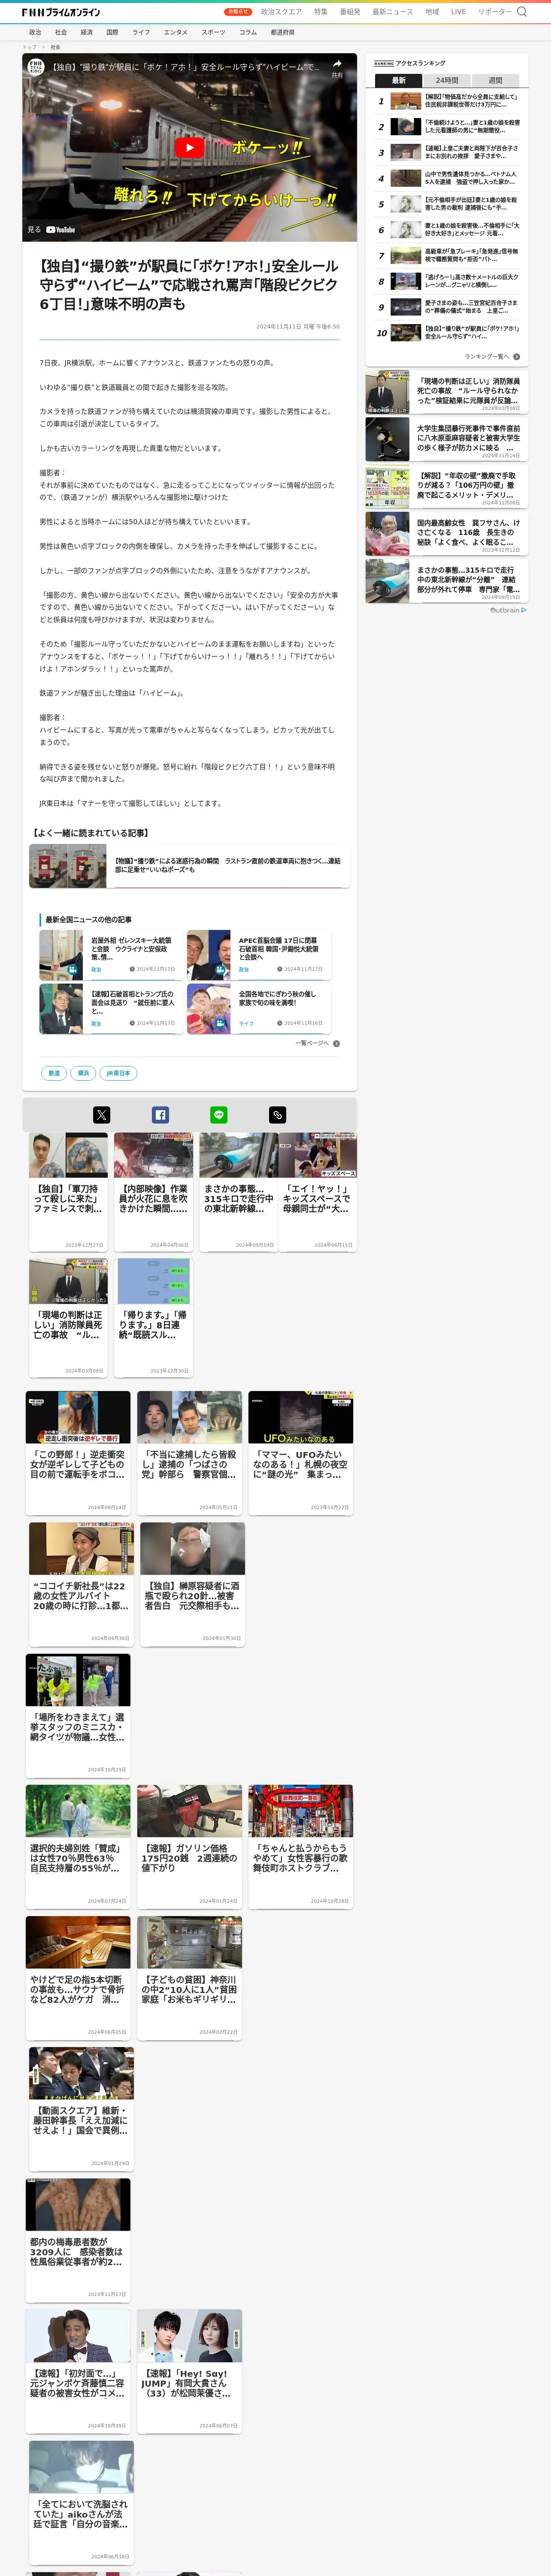Open ranking item 1 about 物価高
The image size is (551, 2576).
447,101
